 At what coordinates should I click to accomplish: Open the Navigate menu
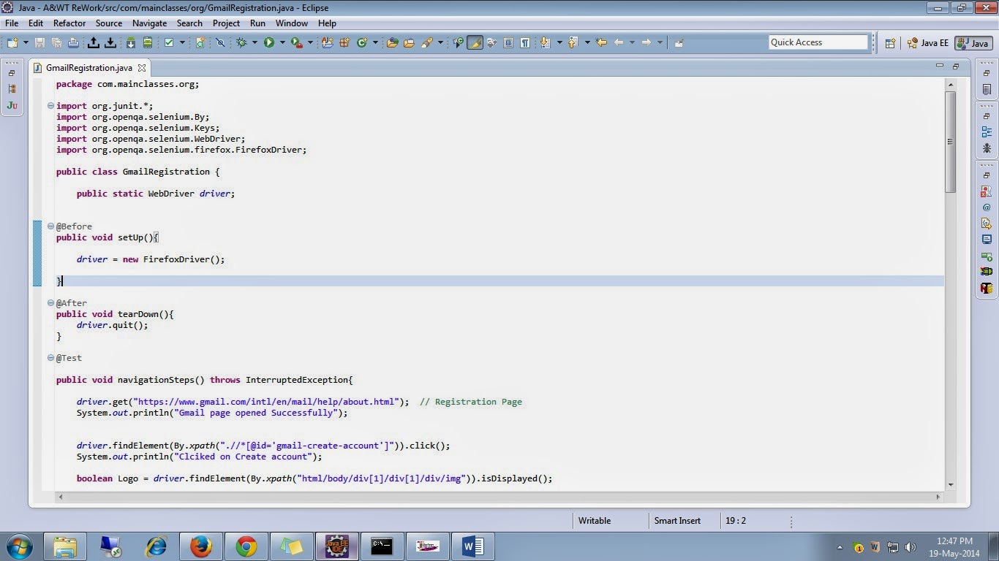[x=150, y=23]
